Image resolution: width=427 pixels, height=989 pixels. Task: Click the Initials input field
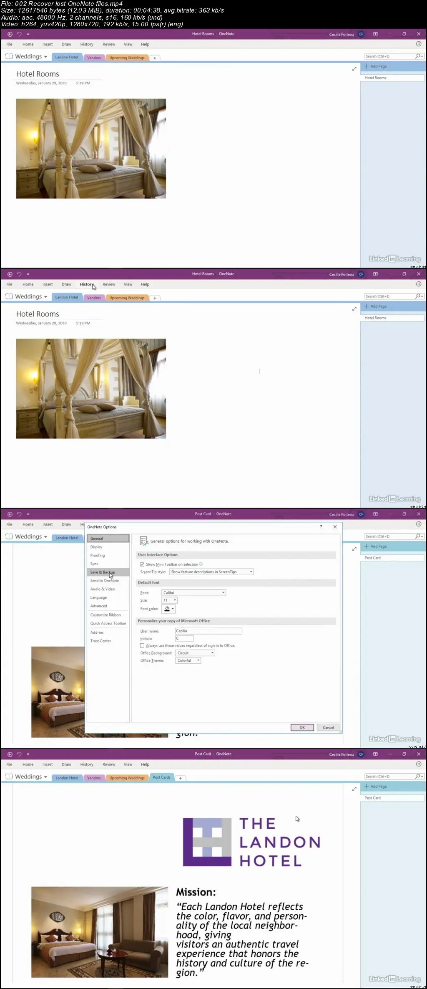coord(184,638)
